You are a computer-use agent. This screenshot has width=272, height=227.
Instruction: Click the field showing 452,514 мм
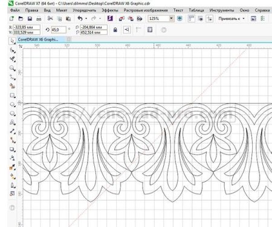point(94,32)
